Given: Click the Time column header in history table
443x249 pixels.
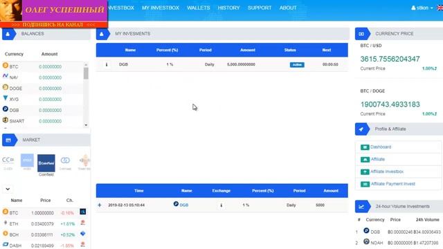Looking at the screenshot, I should [139, 191].
